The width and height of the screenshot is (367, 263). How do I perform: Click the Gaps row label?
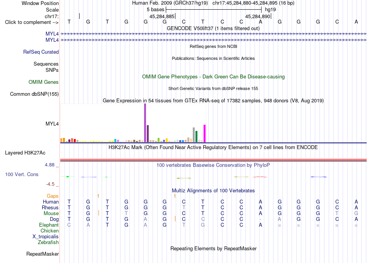53,196
